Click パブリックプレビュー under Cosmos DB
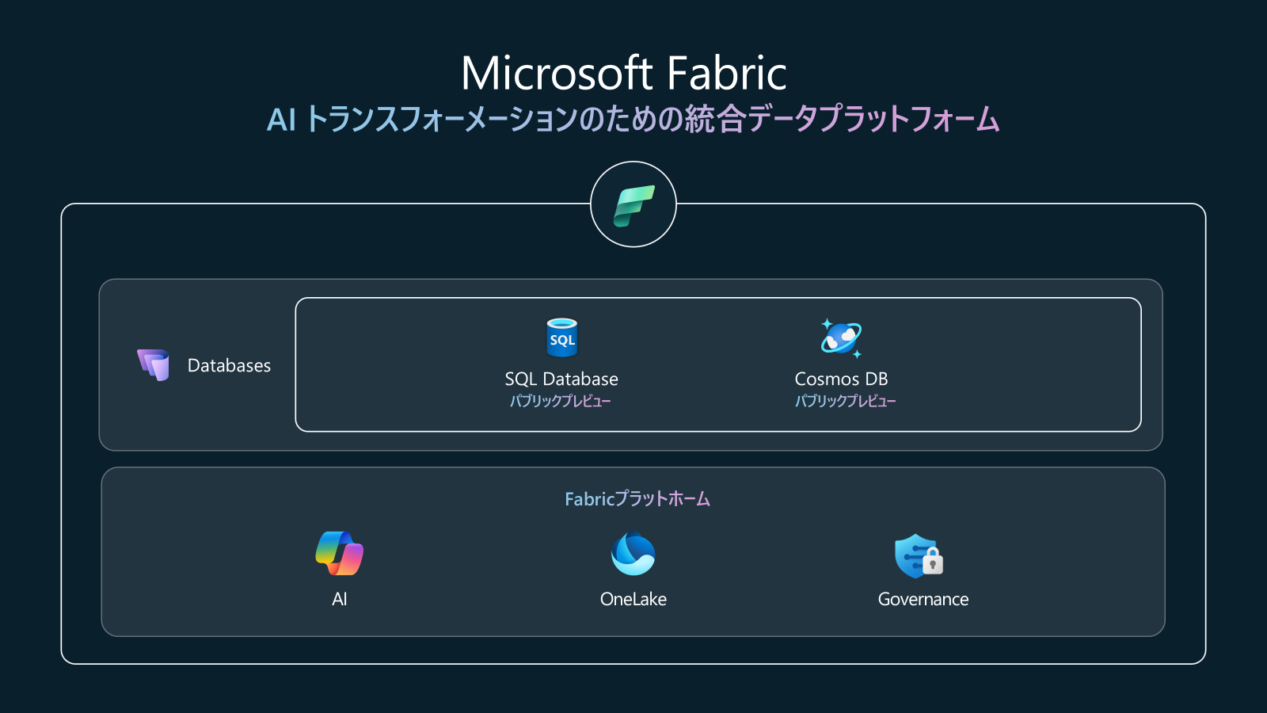This screenshot has height=713, width=1267. tap(846, 401)
